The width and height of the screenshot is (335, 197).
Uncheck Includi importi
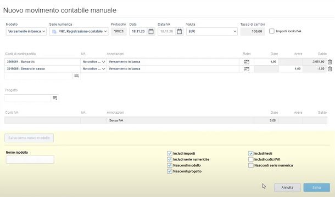[x=170, y=153]
